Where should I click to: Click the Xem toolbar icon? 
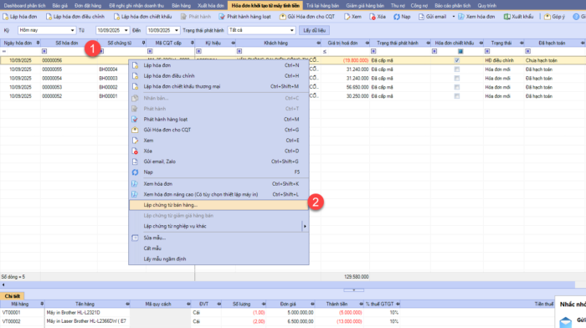347,17
